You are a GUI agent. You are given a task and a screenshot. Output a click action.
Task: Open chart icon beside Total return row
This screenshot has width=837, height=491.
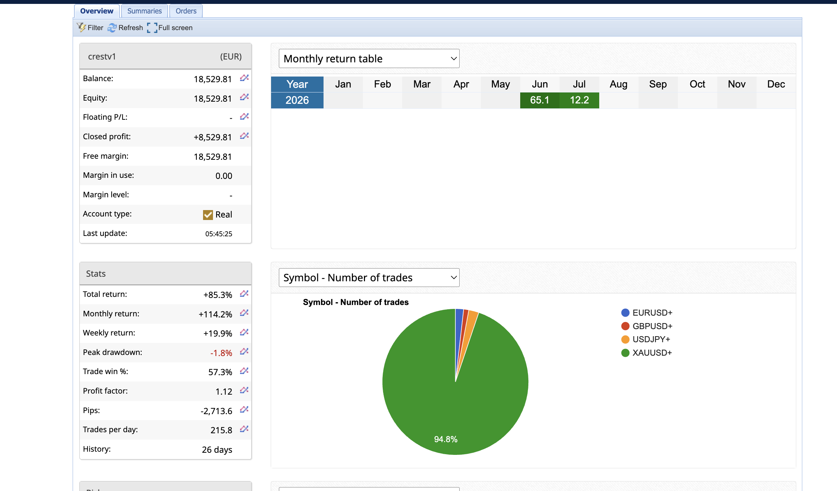pos(244,294)
